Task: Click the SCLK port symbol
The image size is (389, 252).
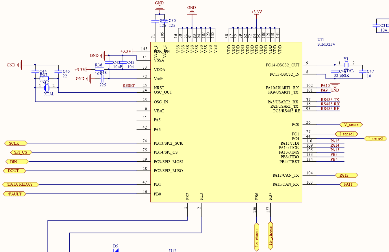Action: 16,143
